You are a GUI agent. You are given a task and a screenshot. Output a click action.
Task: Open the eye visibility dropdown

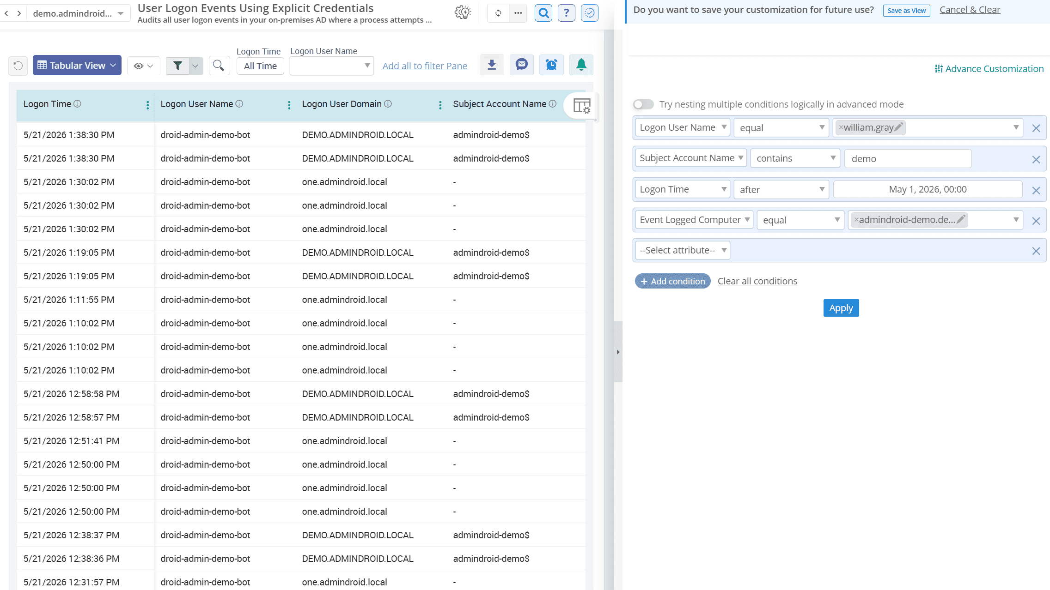point(143,66)
